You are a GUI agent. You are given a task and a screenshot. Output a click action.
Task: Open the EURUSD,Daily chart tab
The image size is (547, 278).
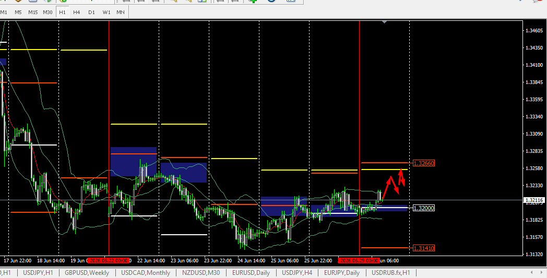(252, 273)
